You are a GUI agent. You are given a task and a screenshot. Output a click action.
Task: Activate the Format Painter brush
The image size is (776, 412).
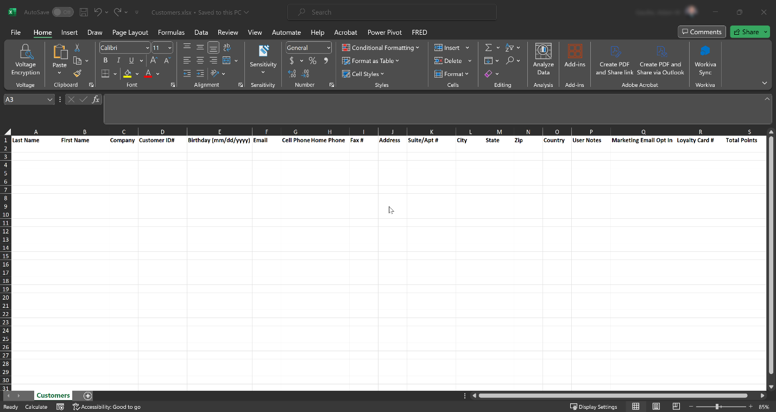point(77,73)
